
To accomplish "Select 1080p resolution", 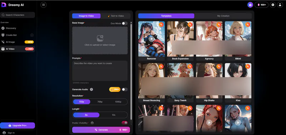I will (x=118, y=102).
